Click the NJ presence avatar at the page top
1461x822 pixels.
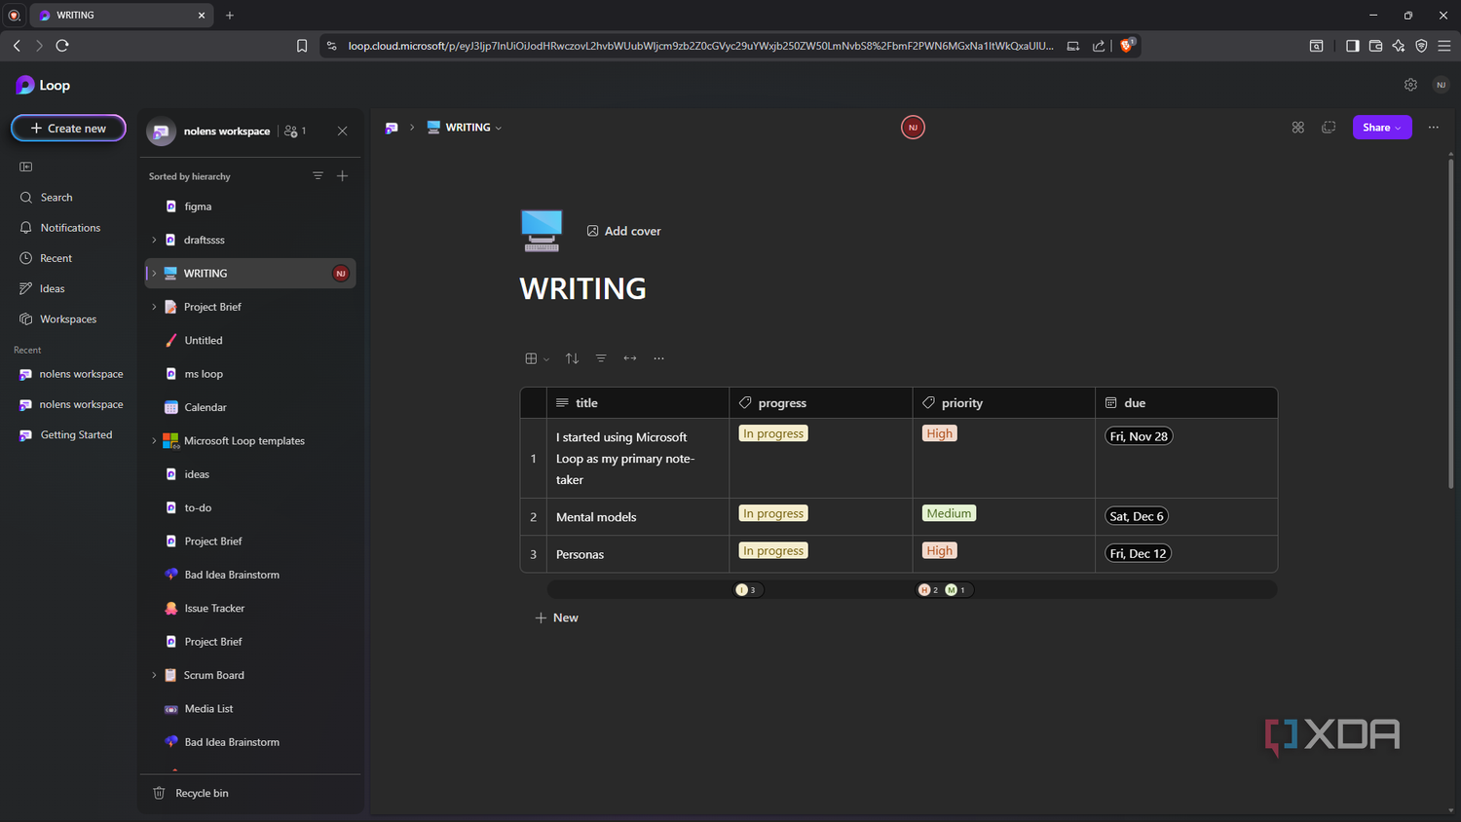tap(913, 128)
